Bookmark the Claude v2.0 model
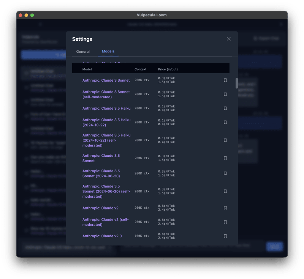304x279 pixels. [x=225, y=235]
